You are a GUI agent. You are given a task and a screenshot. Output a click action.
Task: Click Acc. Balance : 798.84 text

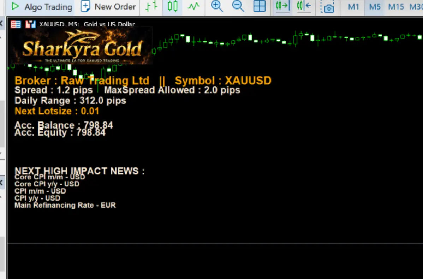(x=64, y=125)
